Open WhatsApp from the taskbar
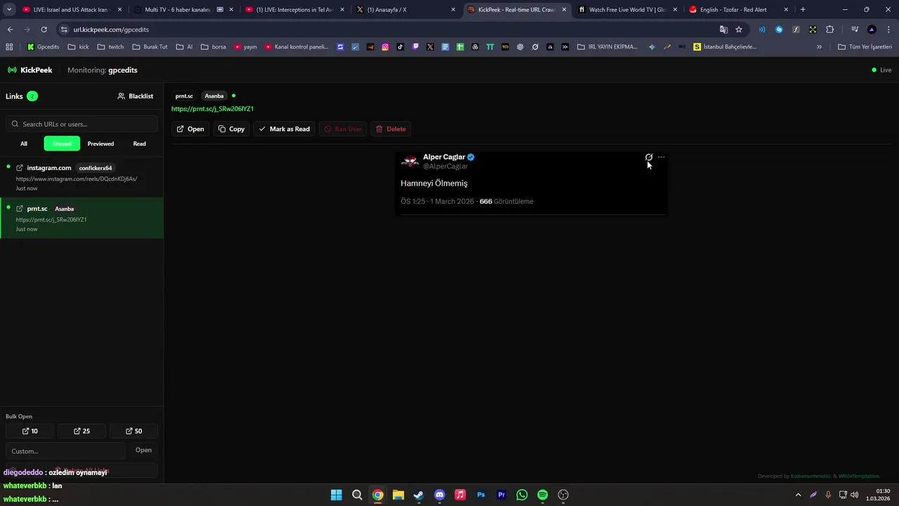The image size is (899, 506). tap(522, 495)
